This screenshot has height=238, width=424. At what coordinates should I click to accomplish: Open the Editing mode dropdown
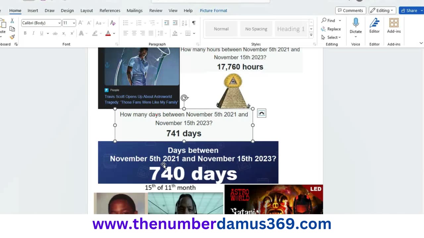383,11
